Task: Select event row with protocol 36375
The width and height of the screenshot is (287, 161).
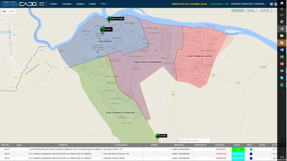Action: [138, 154]
